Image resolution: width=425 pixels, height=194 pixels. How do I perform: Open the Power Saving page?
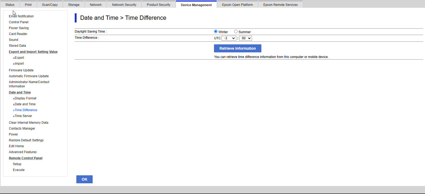(19, 28)
